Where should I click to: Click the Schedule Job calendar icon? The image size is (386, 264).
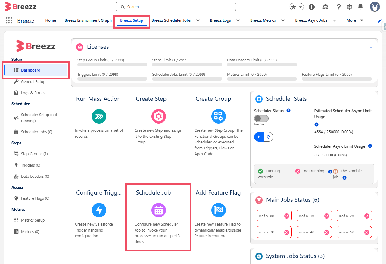coord(159,210)
